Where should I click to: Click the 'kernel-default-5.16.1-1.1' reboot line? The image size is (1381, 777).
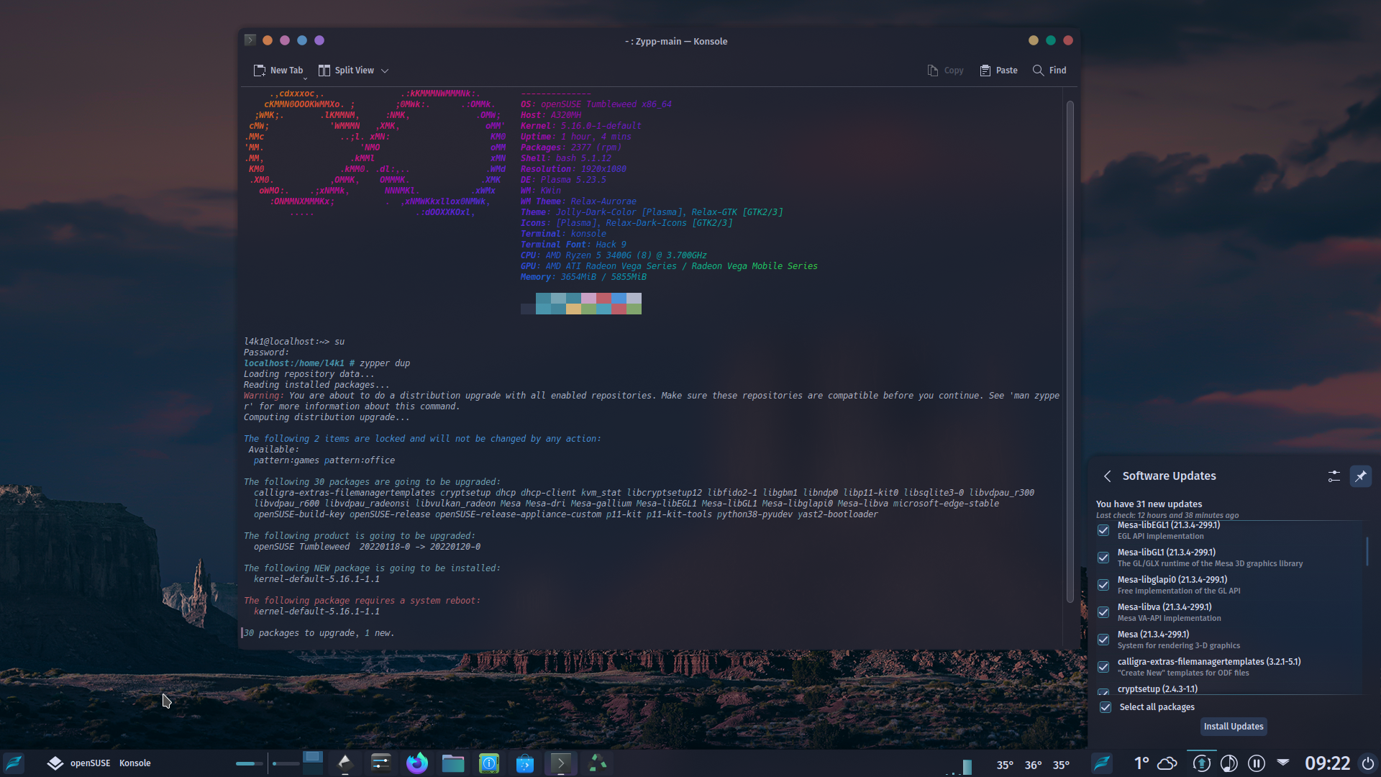[316, 612]
